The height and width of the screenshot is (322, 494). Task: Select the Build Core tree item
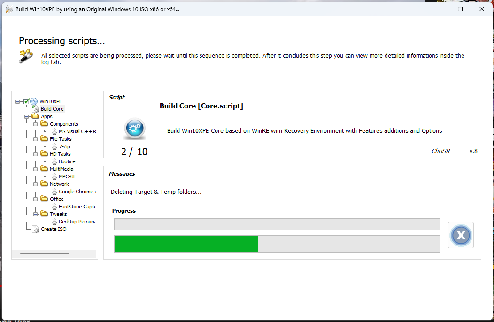52,109
